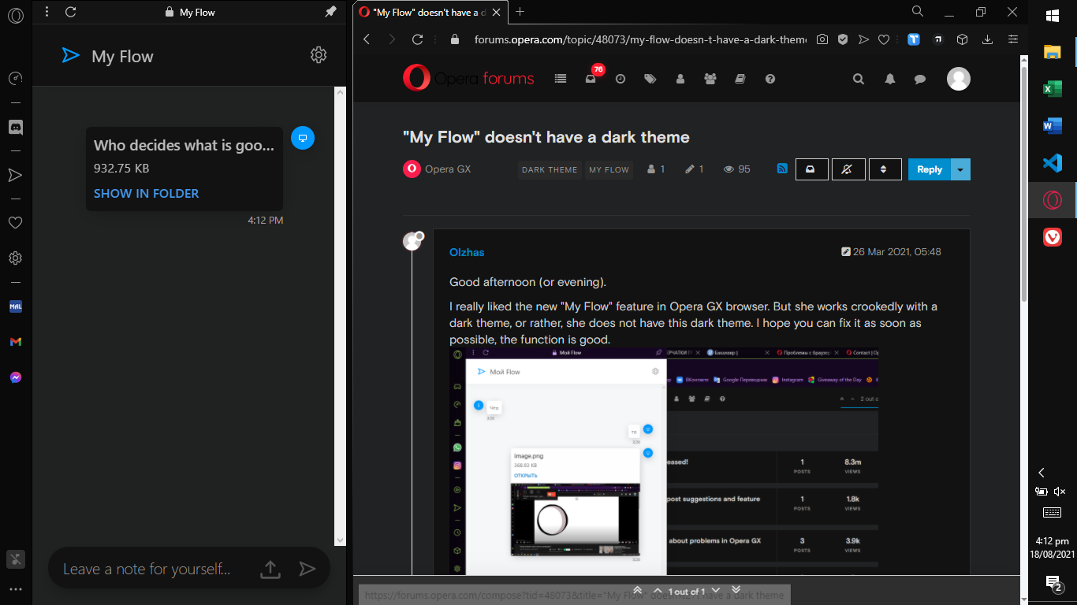Reload the My Flow panel

click(x=71, y=12)
